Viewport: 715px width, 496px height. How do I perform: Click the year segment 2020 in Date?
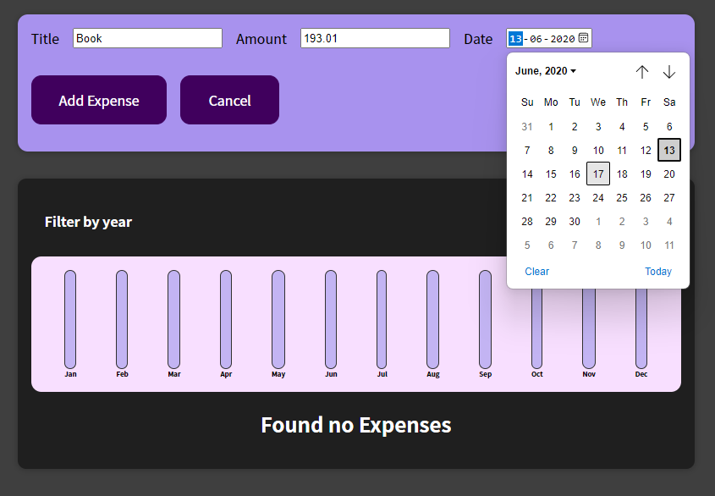click(562, 39)
